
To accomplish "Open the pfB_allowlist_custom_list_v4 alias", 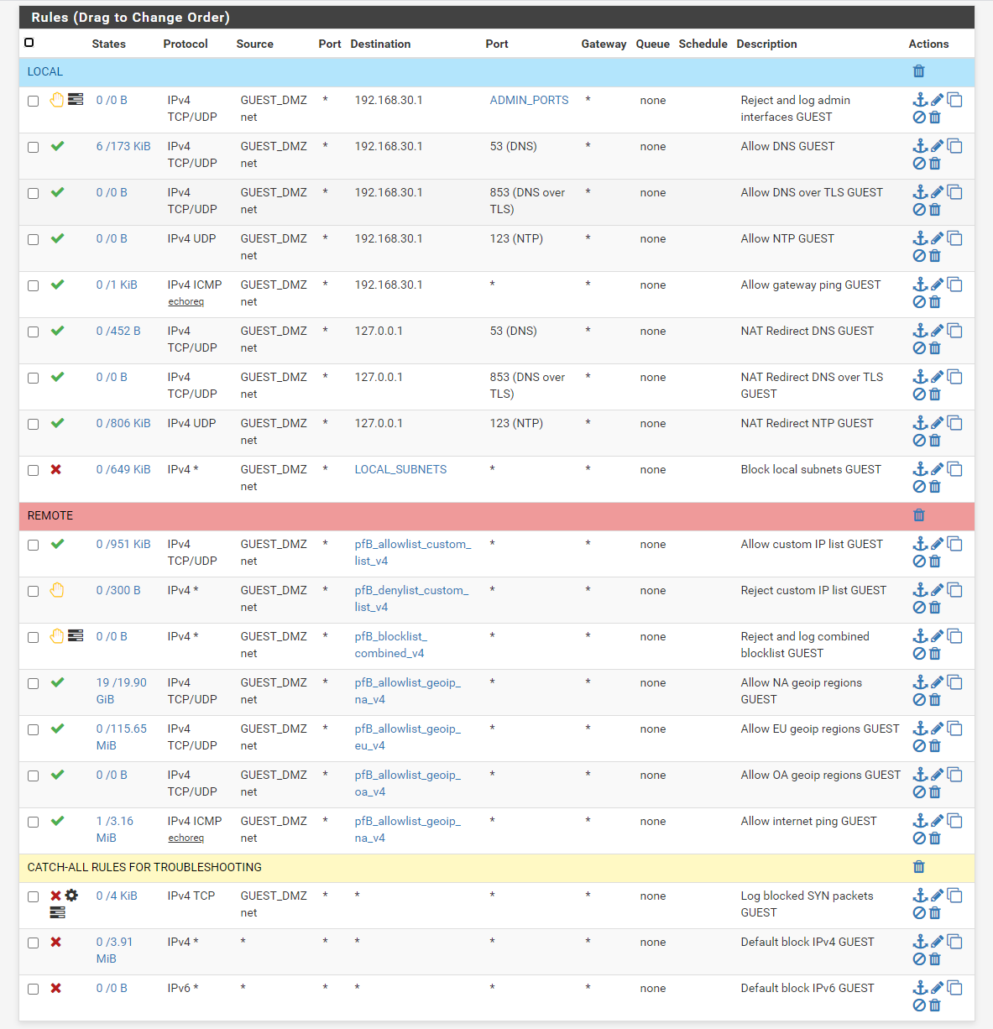I will 413,552.
